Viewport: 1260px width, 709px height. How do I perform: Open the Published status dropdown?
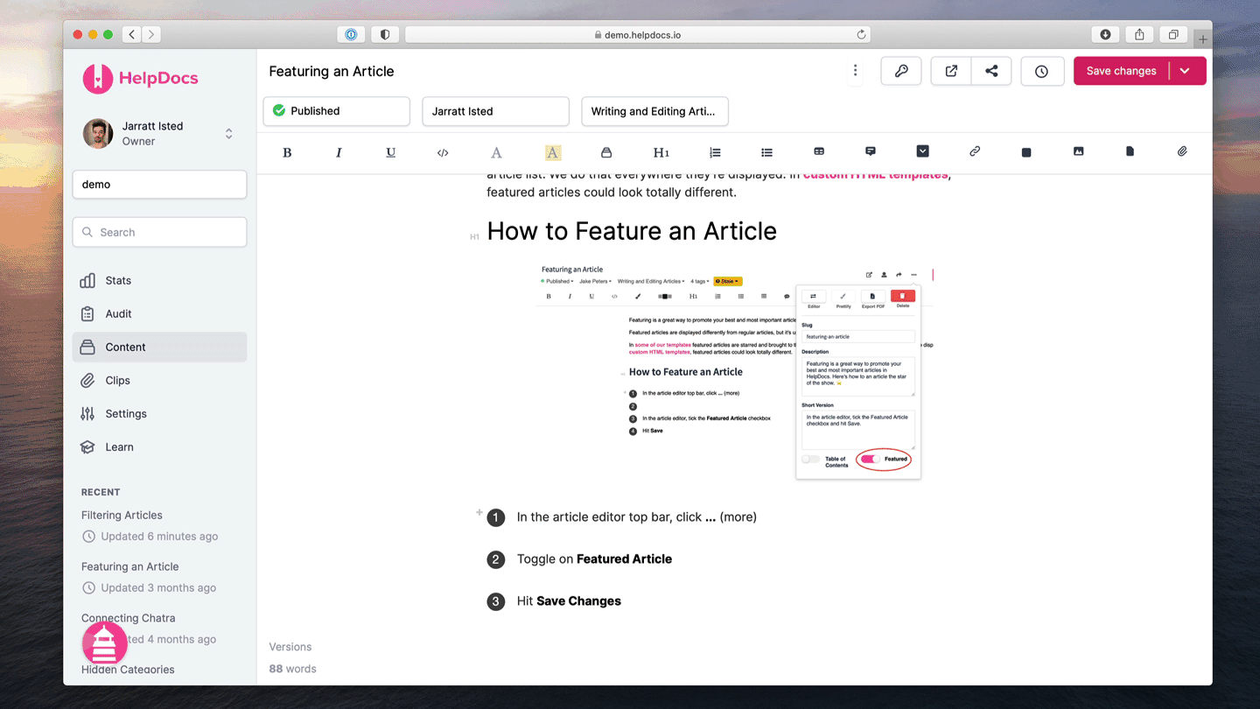point(336,111)
